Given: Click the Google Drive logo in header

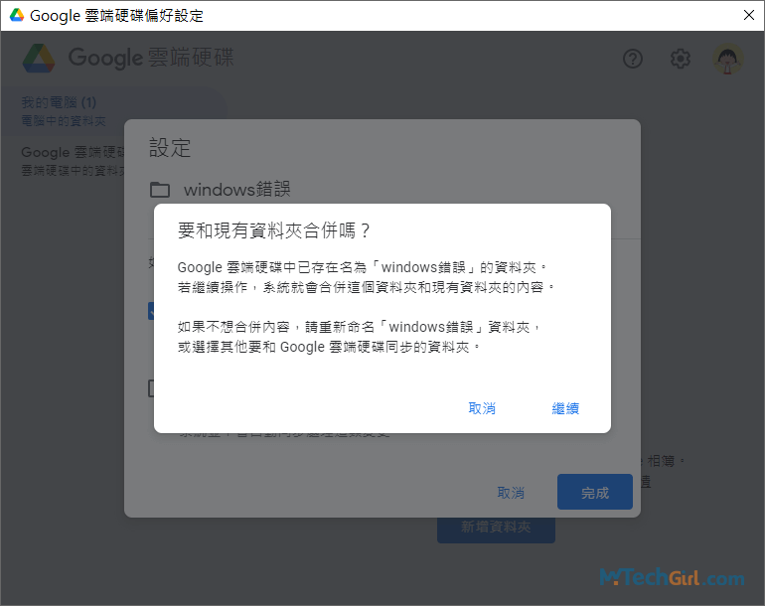Looking at the screenshot, I should 39,58.
